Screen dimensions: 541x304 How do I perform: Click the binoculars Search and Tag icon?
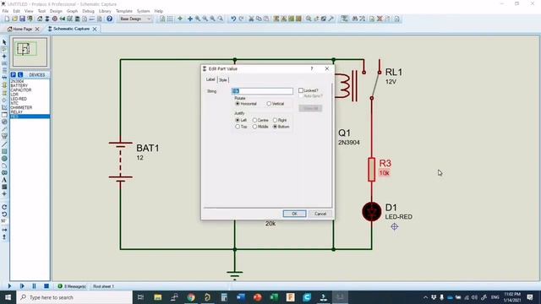pos(355,19)
